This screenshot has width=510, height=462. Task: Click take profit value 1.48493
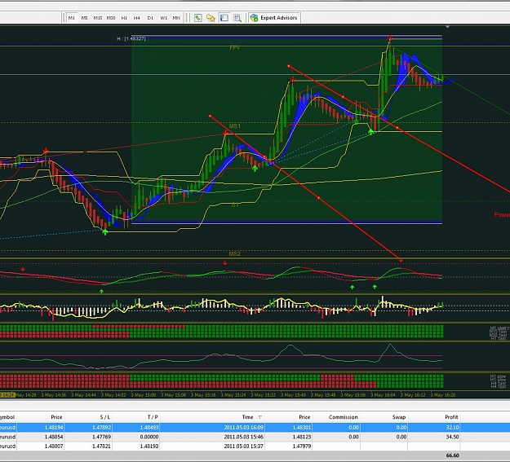point(149,427)
